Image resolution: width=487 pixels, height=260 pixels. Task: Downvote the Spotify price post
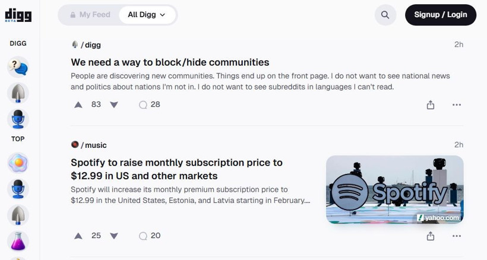pyautogui.click(x=114, y=236)
